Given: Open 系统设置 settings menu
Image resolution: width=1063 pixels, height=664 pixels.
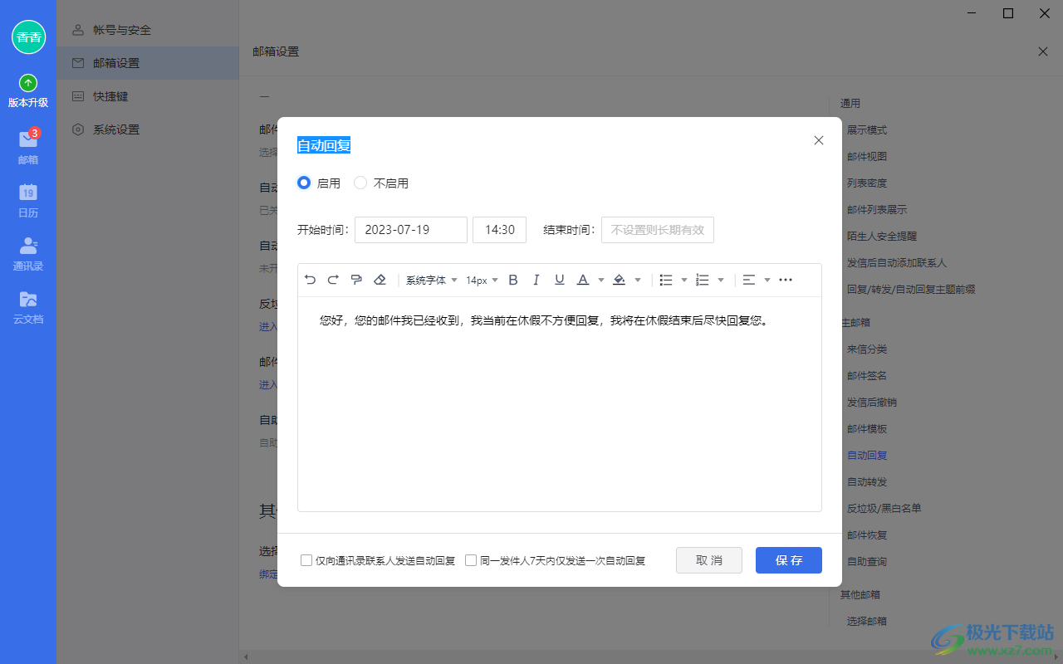Looking at the screenshot, I should [148, 129].
